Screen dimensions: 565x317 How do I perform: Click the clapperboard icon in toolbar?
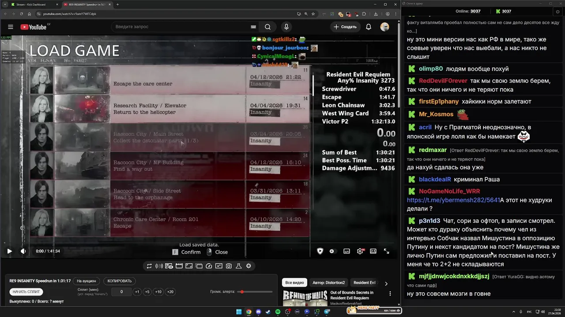(179, 266)
